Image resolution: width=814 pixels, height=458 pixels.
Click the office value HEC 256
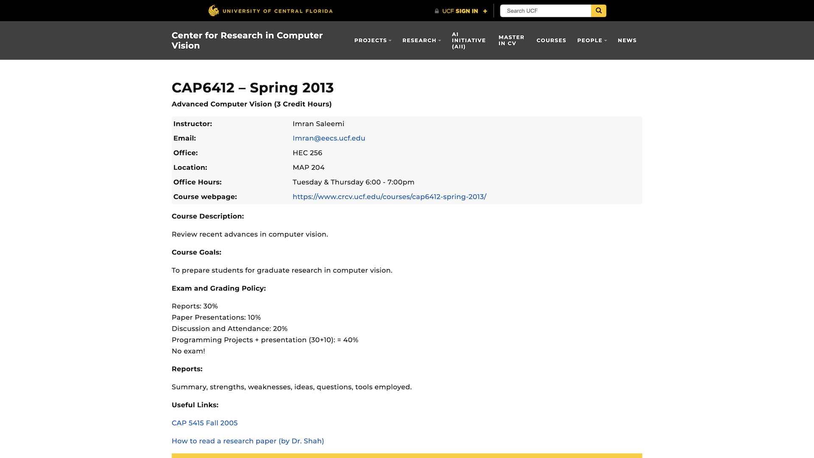pyautogui.click(x=307, y=153)
